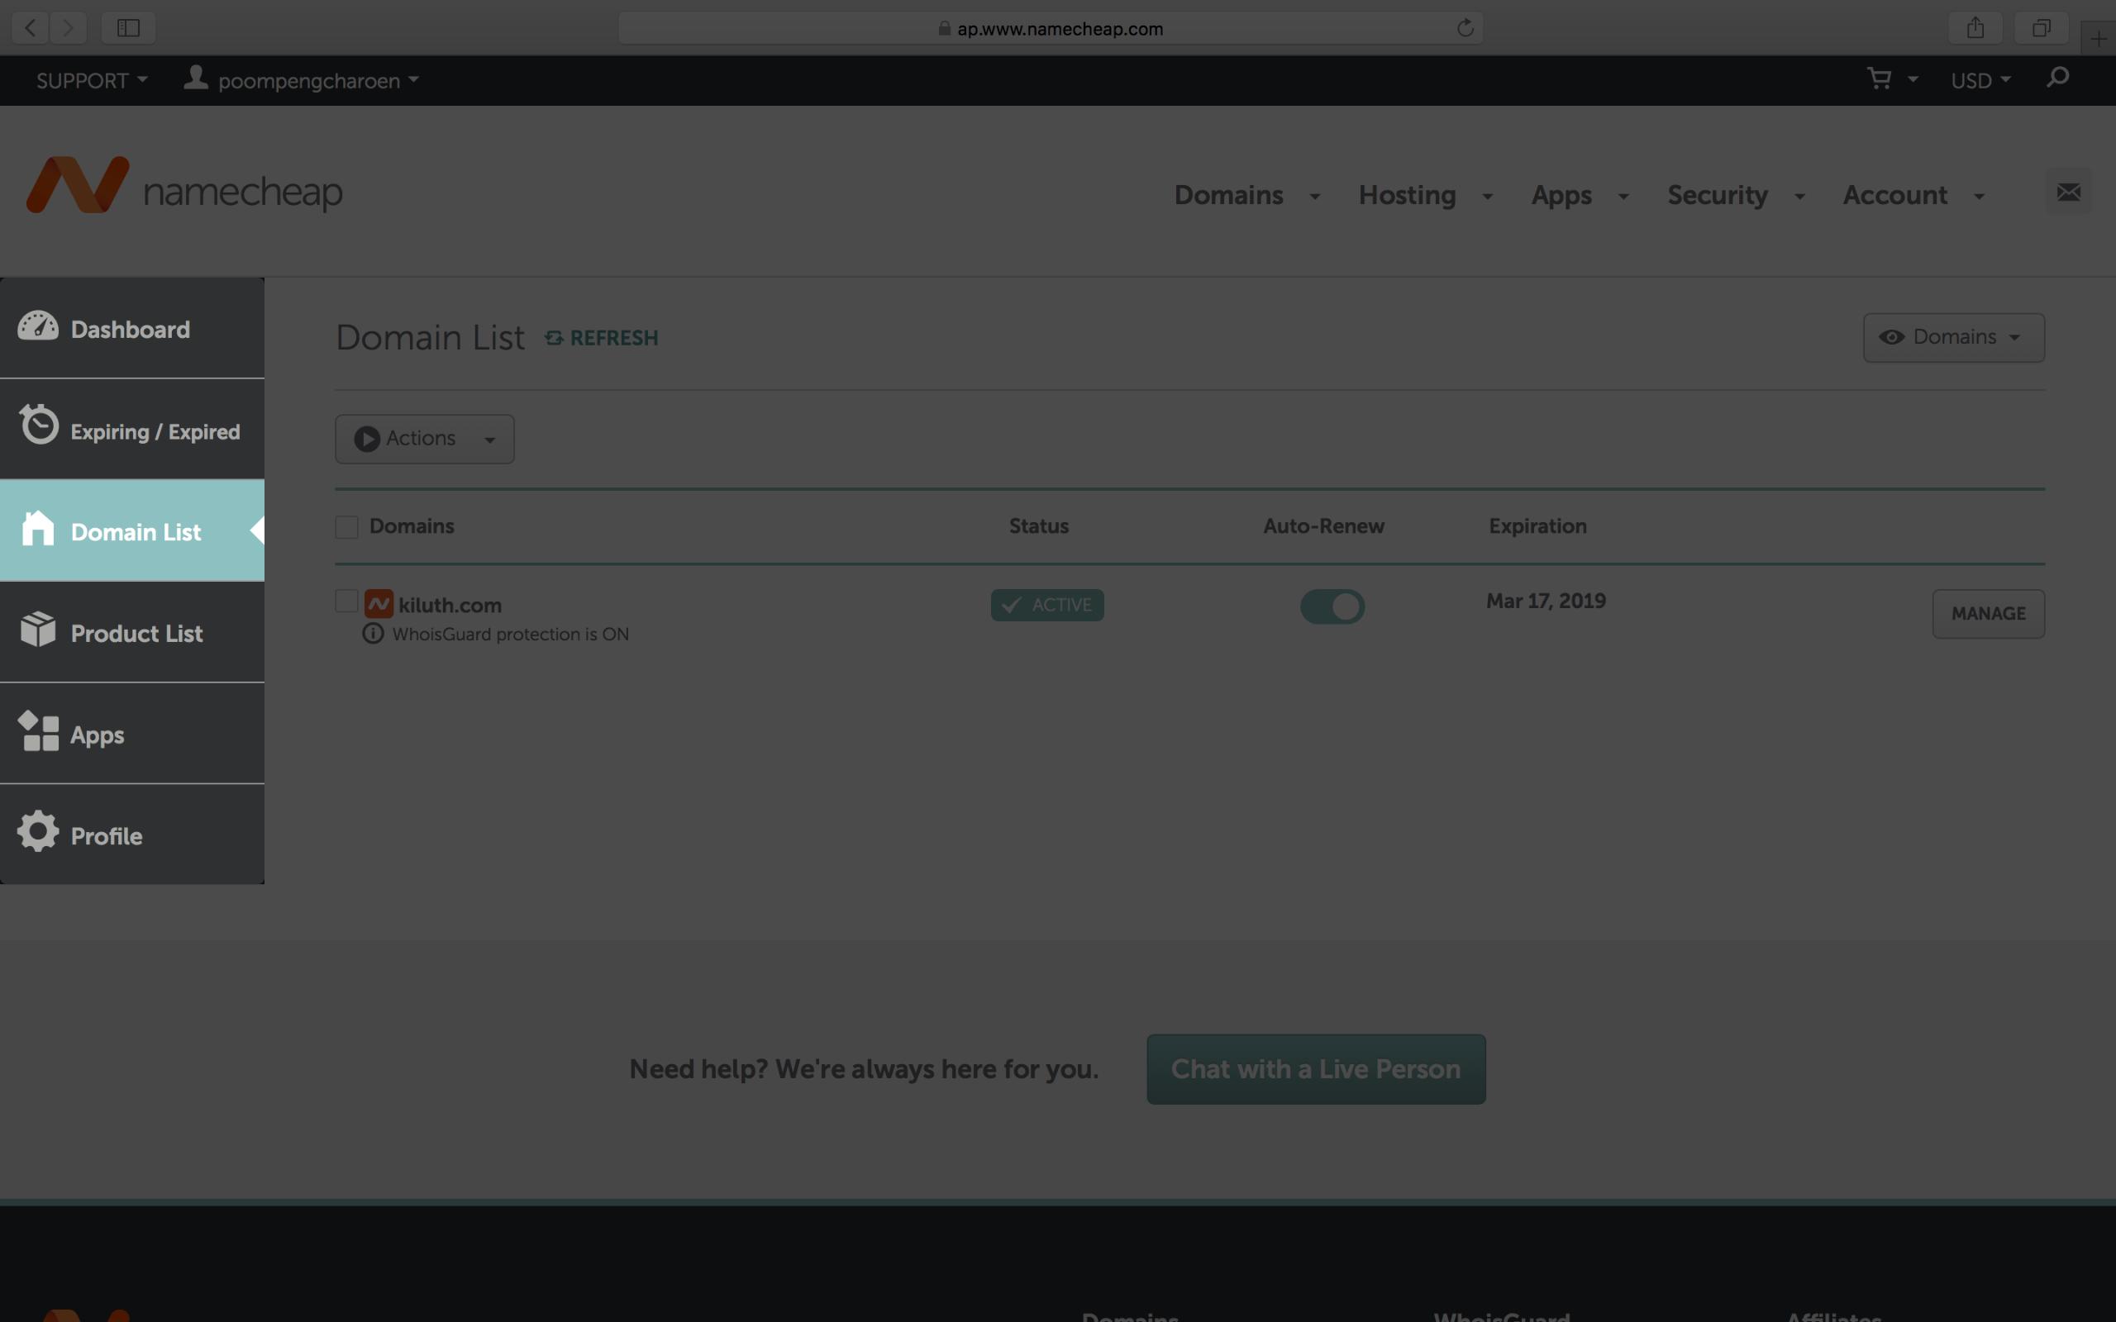The height and width of the screenshot is (1322, 2116).
Task: Click the Domain List page heading
Action: point(430,337)
